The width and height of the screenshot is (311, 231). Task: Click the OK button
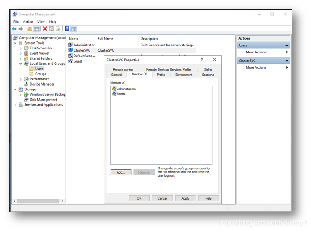(x=139, y=198)
